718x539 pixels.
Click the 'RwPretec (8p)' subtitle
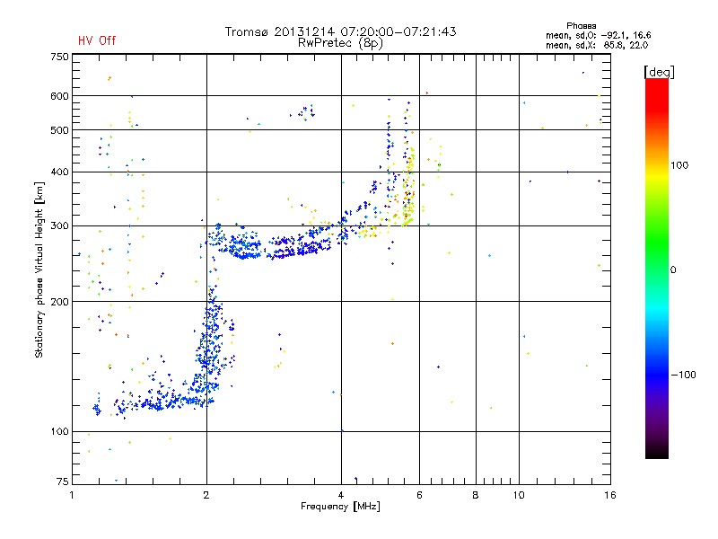pos(340,43)
